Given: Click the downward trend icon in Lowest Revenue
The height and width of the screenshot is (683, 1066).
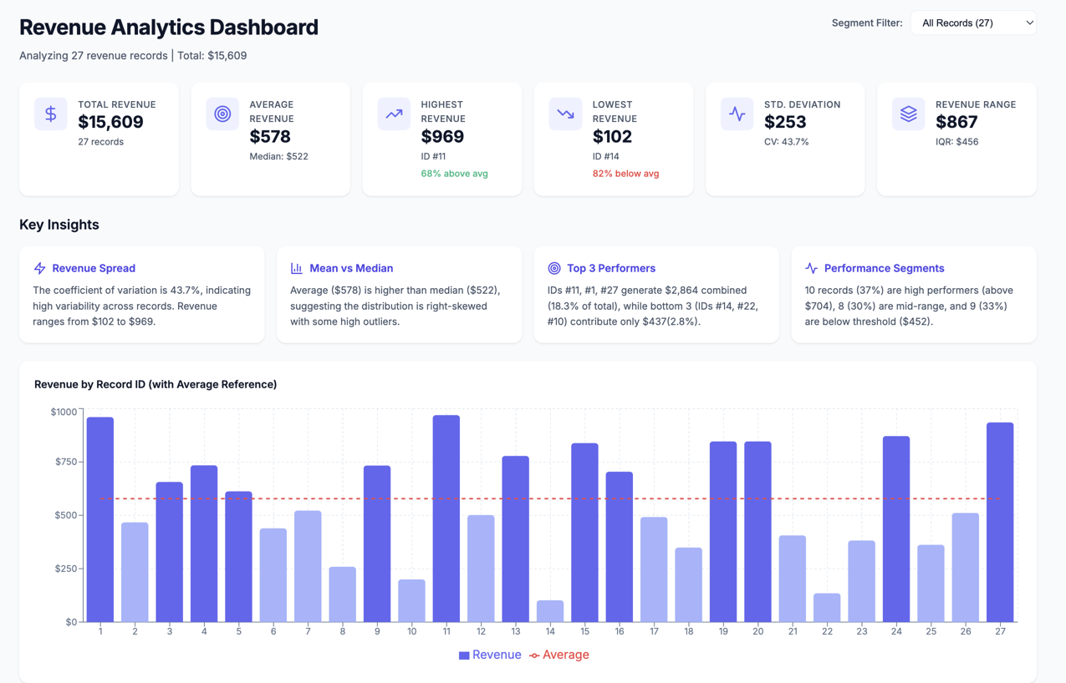Looking at the screenshot, I should 565,114.
